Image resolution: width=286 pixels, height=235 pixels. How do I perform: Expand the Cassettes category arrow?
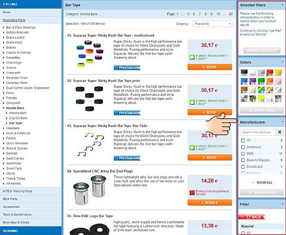tap(4, 58)
